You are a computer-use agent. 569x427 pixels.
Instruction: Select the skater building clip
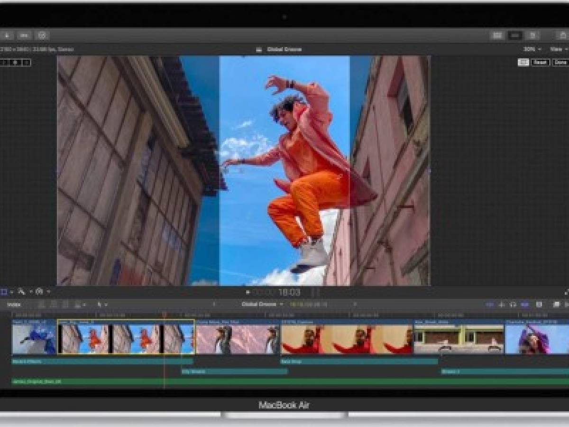(459, 337)
